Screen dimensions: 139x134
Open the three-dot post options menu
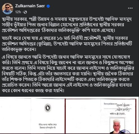(x=130, y=8)
